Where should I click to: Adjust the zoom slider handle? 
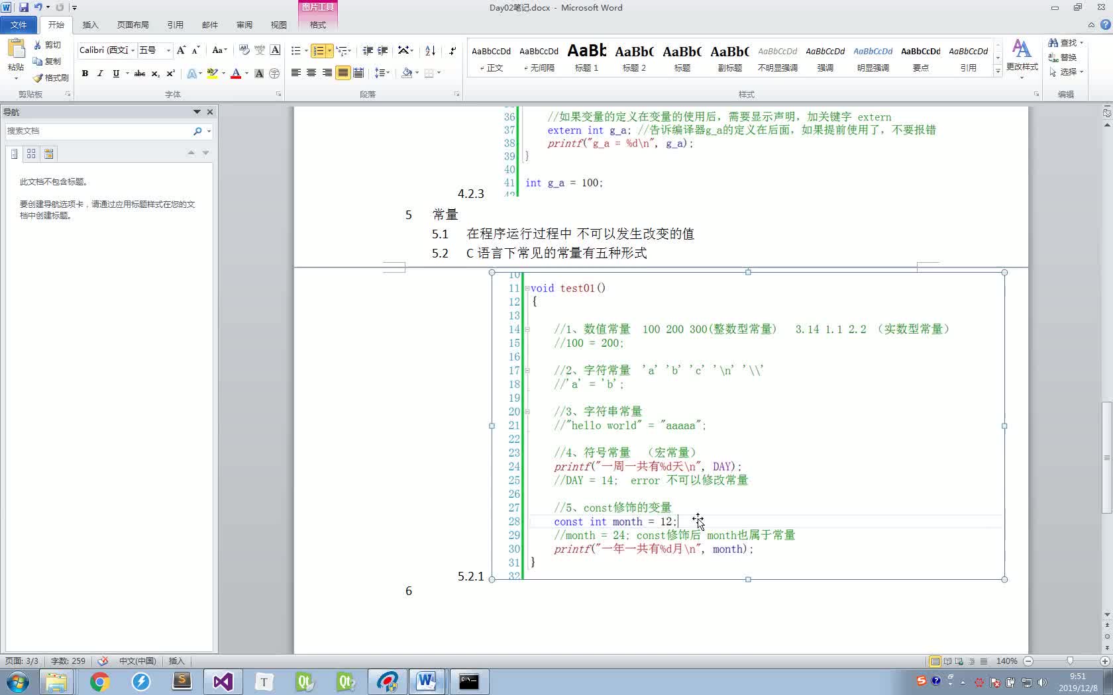[1070, 661]
